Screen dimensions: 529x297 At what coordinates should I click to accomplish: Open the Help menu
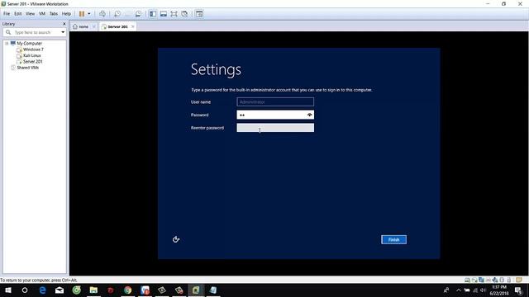point(66,14)
